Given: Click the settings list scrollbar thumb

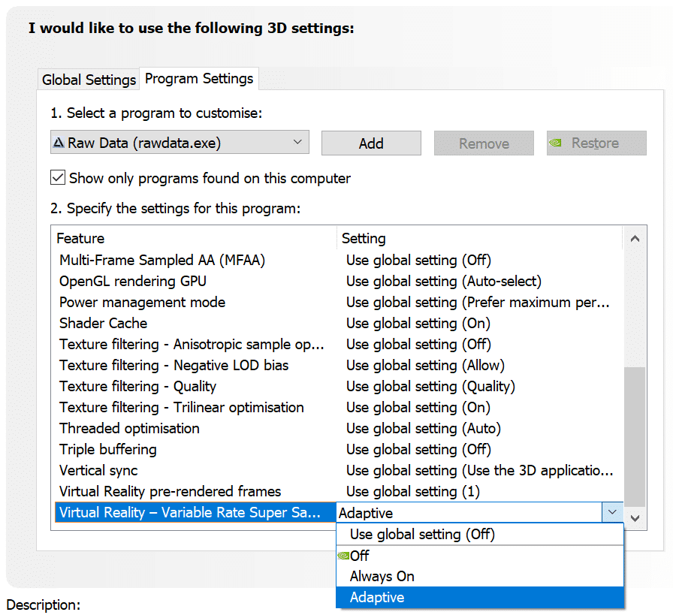Looking at the screenshot, I should click(635, 437).
